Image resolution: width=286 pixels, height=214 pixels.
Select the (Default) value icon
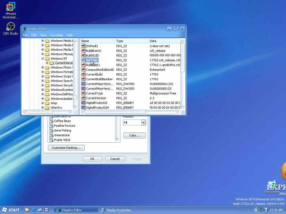point(83,46)
